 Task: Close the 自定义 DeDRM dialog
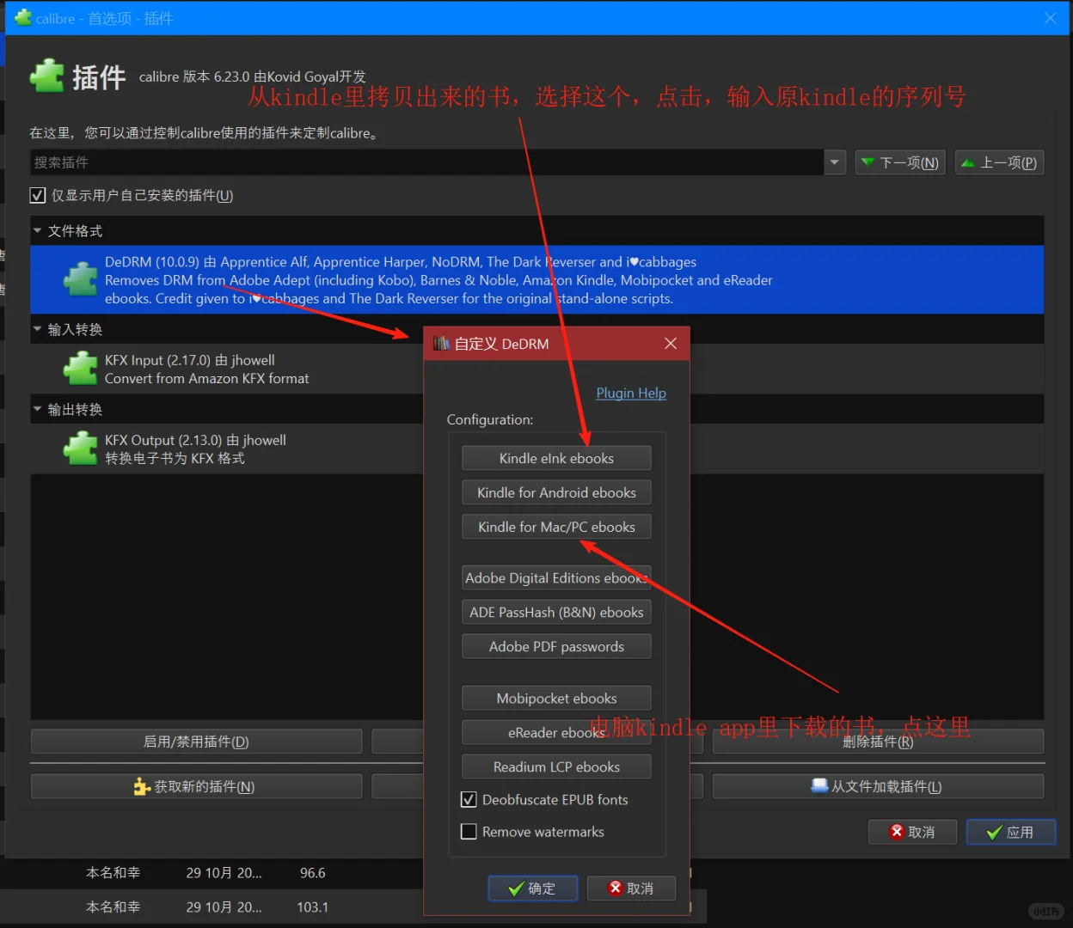click(x=671, y=344)
